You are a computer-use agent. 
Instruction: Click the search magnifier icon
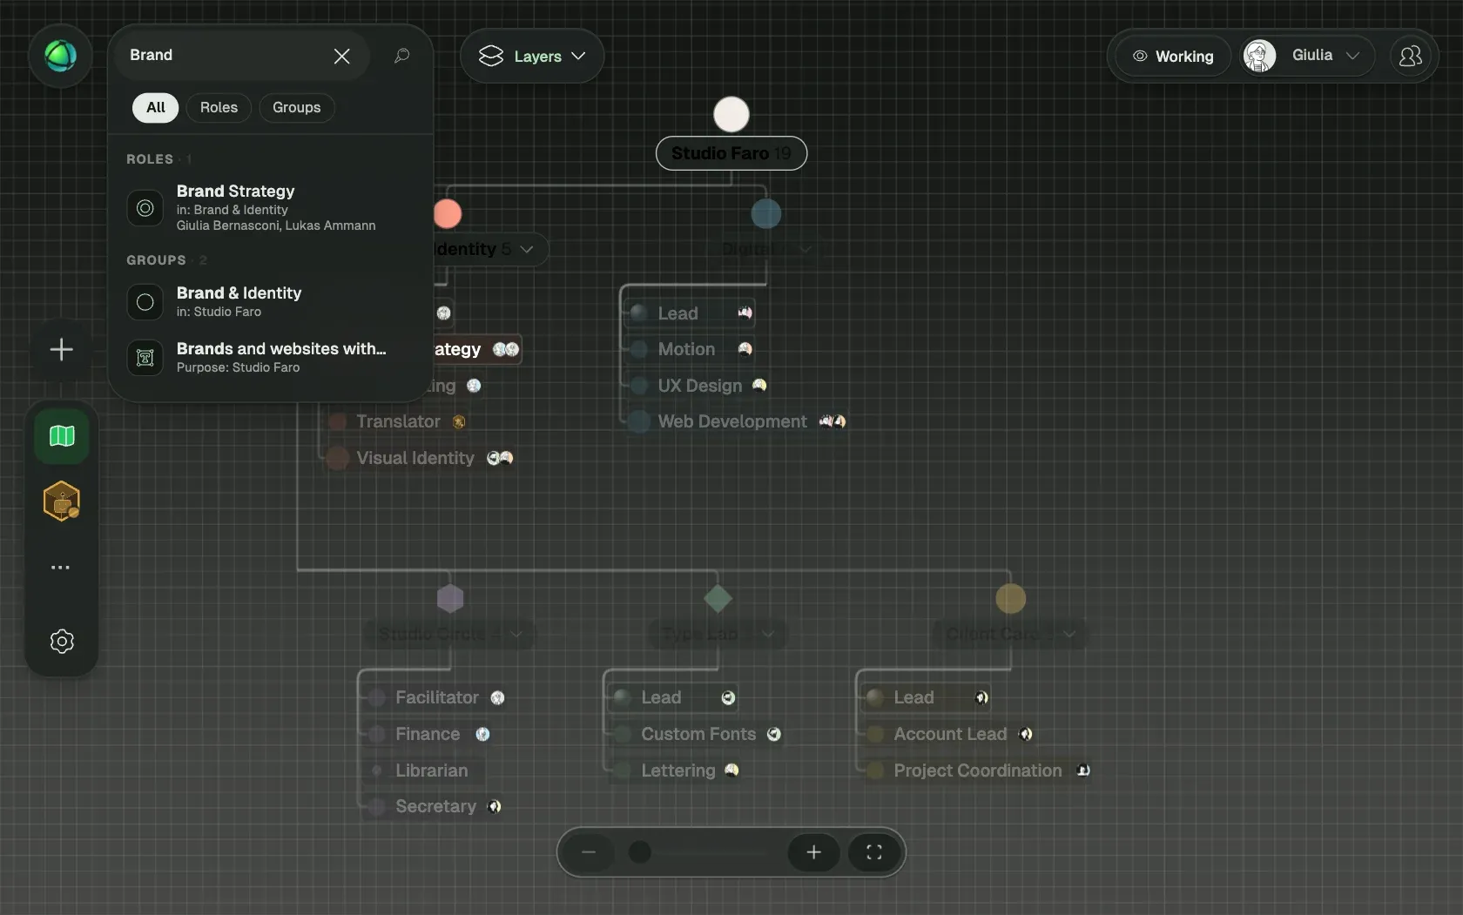(x=401, y=56)
